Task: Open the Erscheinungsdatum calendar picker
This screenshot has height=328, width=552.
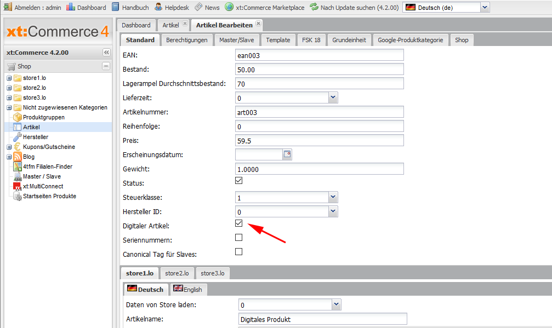Action: pyautogui.click(x=287, y=154)
